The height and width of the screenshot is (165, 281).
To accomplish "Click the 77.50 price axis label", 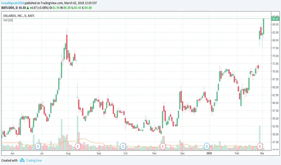I will (275, 48).
